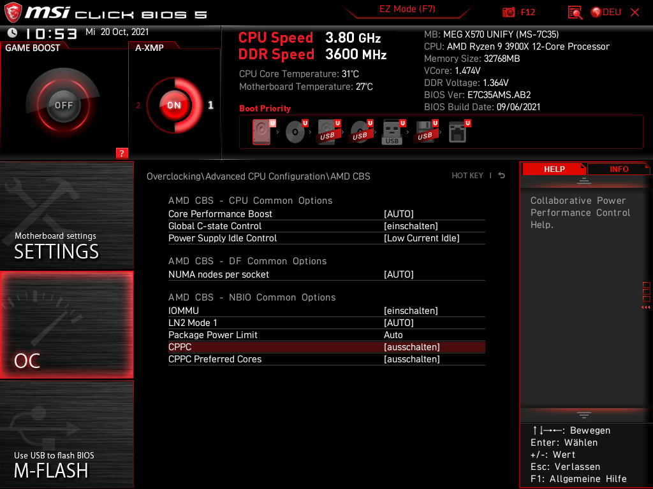Click the CPU Speed 3.80 GHz readout
Viewport: 653px width, 489px height.
[x=309, y=38]
